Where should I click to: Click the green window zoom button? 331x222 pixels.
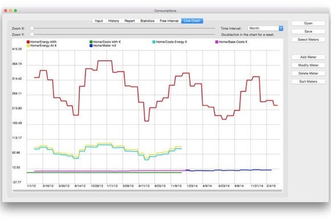[15, 10]
